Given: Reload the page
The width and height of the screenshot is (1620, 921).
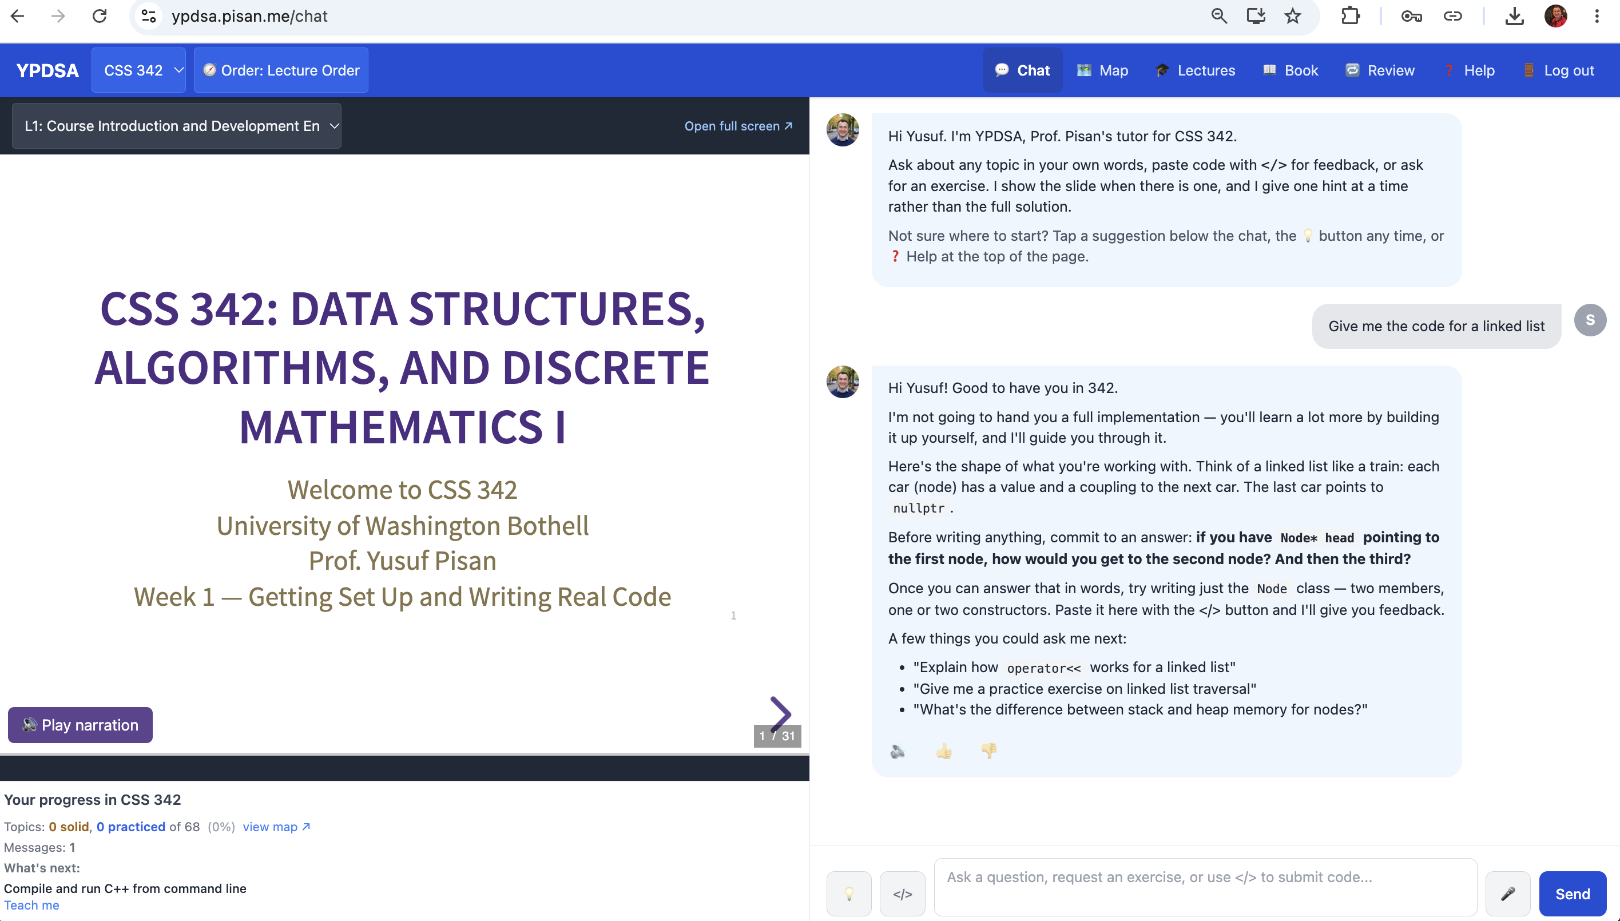Looking at the screenshot, I should point(100,16).
